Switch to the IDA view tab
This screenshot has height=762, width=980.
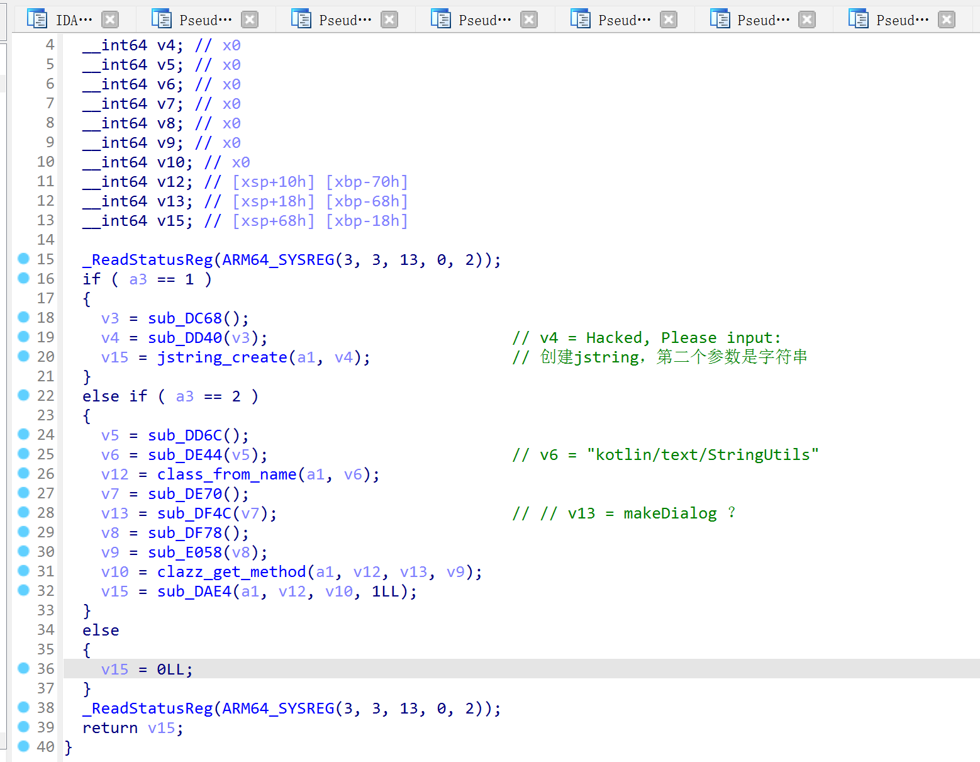point(74,20)
